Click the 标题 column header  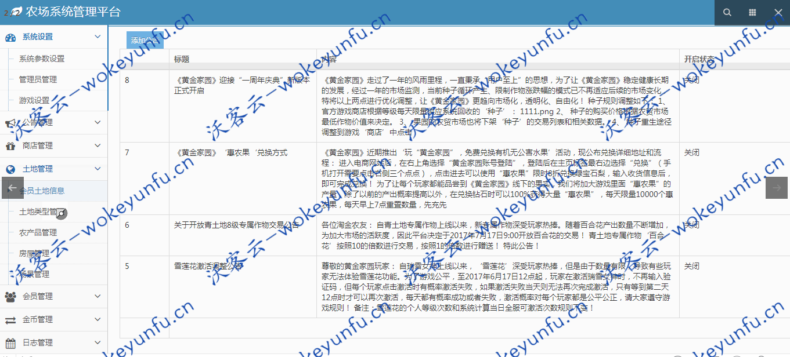coord(182,59)
